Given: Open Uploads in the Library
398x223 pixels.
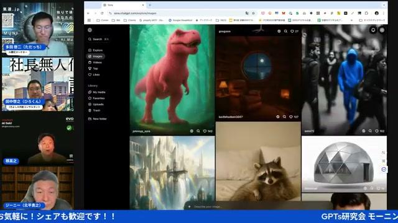Looking at the screenshot, I should [96, 105].
